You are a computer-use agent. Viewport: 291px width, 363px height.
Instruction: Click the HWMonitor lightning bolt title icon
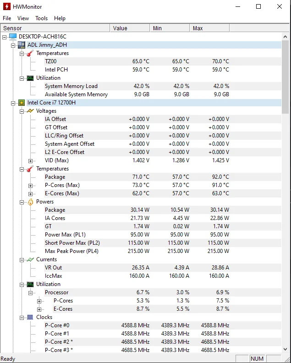[7, 6]
